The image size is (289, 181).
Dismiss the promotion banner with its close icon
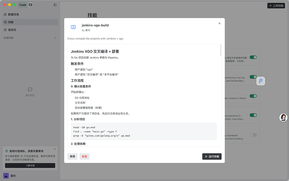click(x=55, y=149)
